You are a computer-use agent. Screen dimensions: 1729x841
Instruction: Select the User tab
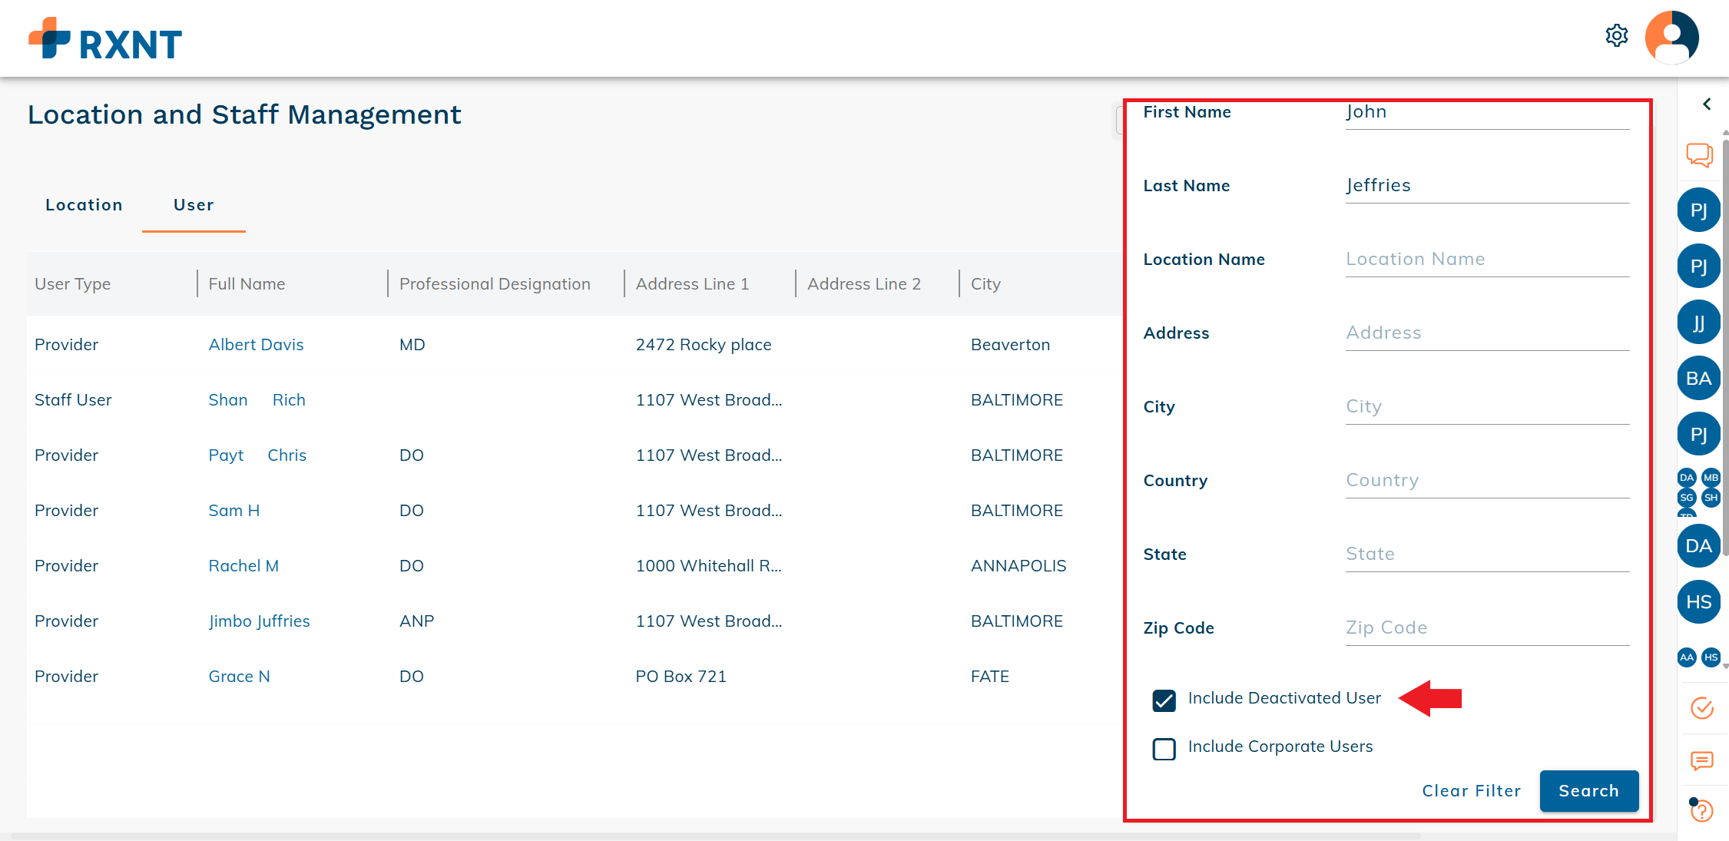[194, 205]
